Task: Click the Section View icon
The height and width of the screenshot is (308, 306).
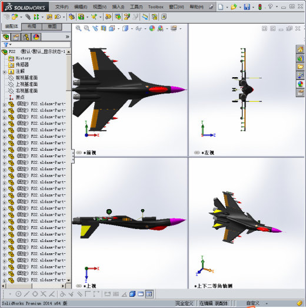Action: (x=104, y=28)
